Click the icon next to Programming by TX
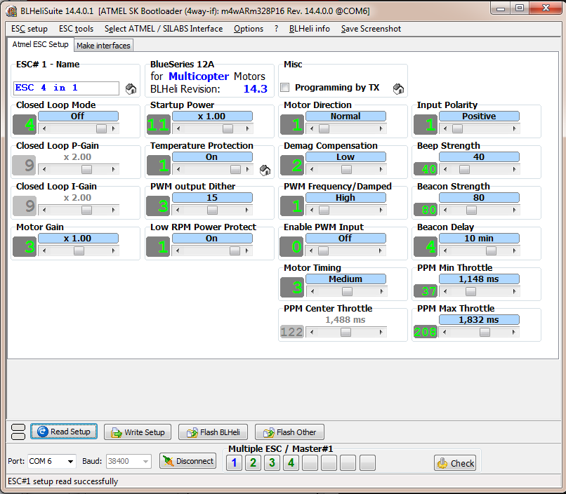 (398, 88)
